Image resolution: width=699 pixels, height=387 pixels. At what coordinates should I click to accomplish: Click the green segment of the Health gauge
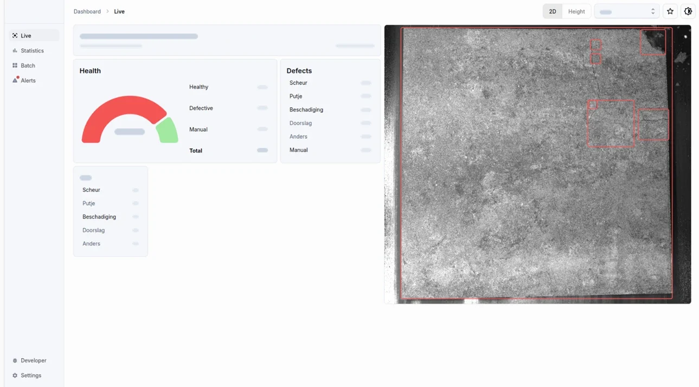(168, 131)
